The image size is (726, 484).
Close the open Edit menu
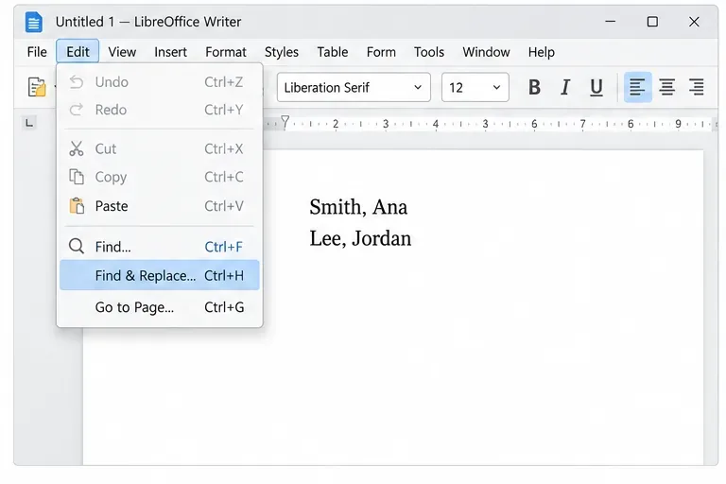[x=78, y=51]
